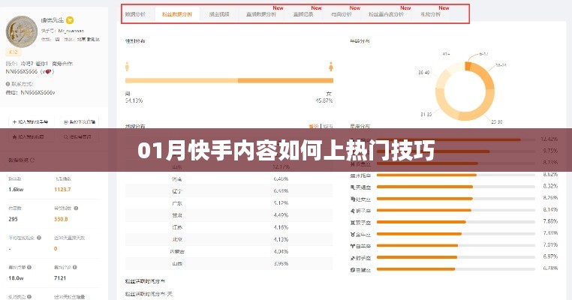Click the Virgo 处女座 zodiac icon
572x300 pixels.
coord(352,199)
